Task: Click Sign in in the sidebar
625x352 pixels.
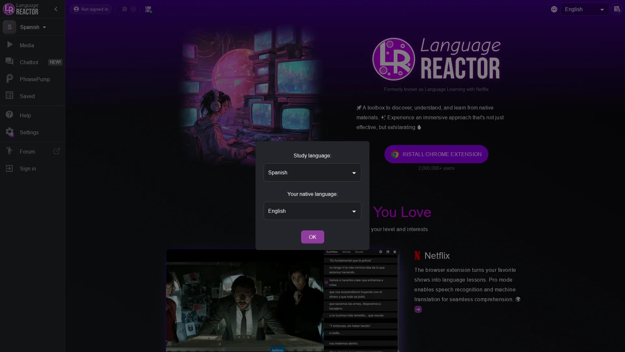Action: pyautogui.click(x=32, y=169)
